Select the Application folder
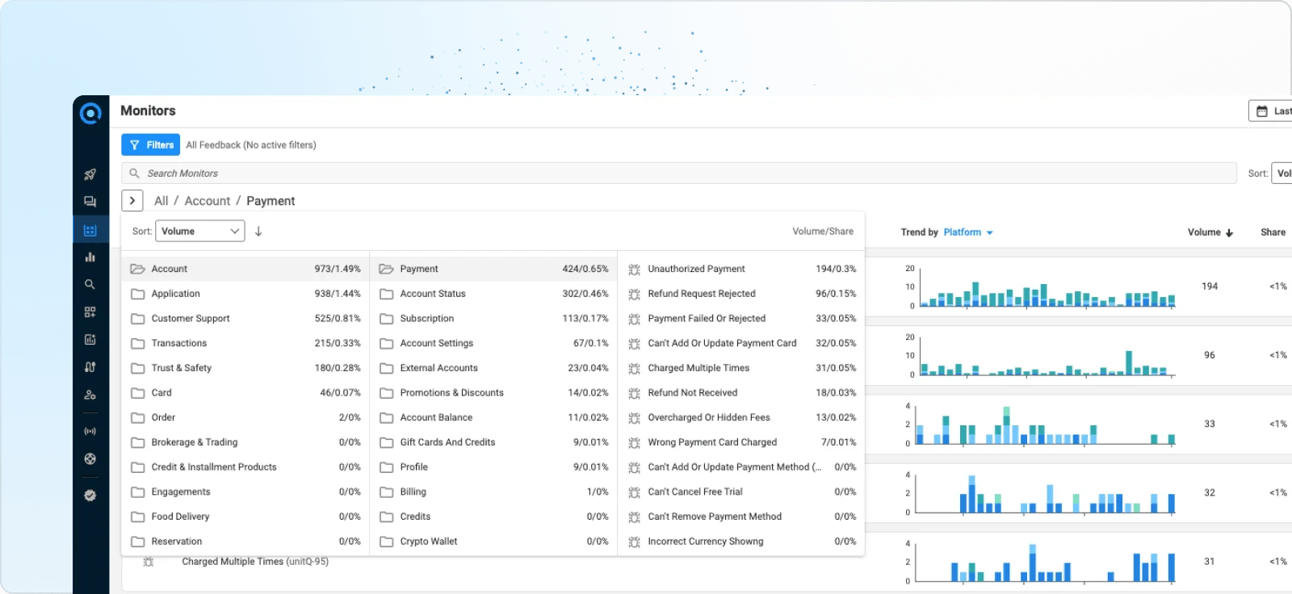The image size is (1292, 594). tap(245, 294)
